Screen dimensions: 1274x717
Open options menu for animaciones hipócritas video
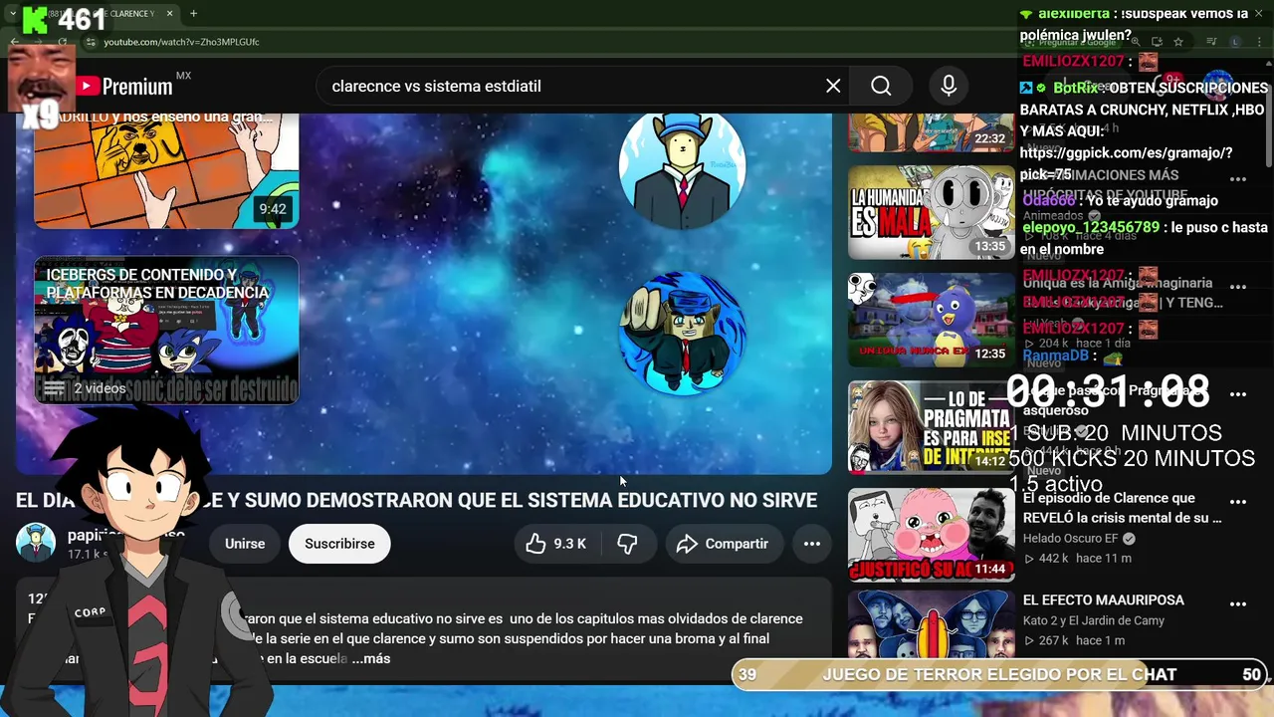tap(1238, 179)
